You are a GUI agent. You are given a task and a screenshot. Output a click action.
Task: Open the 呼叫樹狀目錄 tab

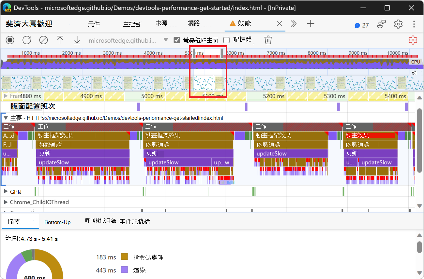click(100, 221)
